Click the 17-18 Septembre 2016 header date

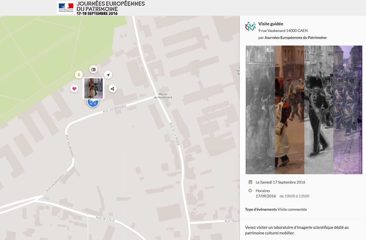97,13
